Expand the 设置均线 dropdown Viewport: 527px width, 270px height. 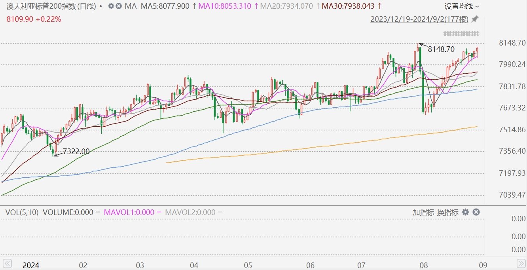click(461, 6)
